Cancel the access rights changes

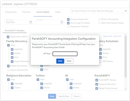[x=77, y=96]
